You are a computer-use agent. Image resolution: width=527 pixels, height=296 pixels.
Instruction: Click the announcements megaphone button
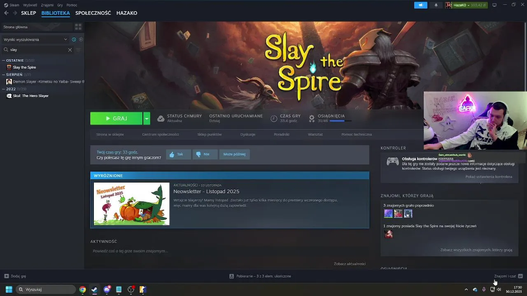tap(420, 5)
